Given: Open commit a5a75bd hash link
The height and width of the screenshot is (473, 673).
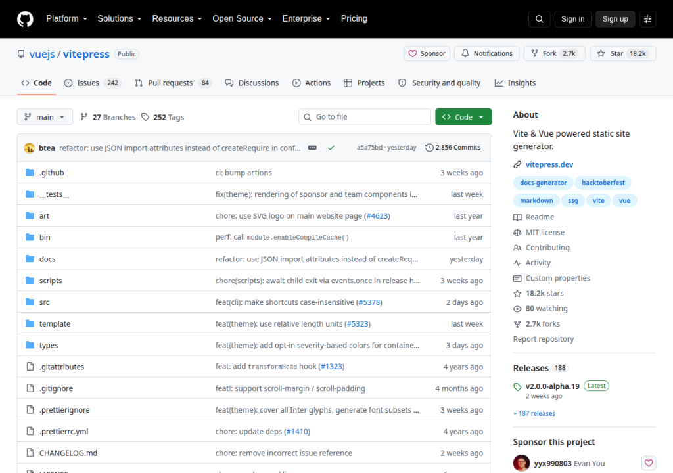Looking at the screenshot, I should pyautogui.click(x=369, y=147).
